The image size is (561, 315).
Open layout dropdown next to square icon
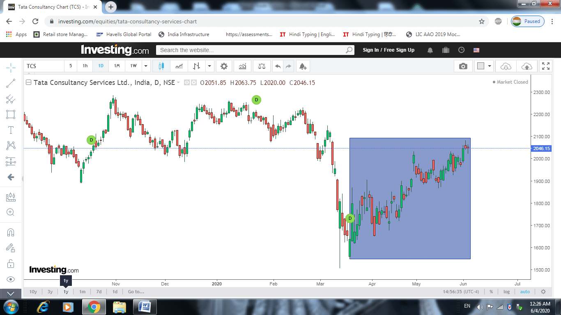coord(490,66)
